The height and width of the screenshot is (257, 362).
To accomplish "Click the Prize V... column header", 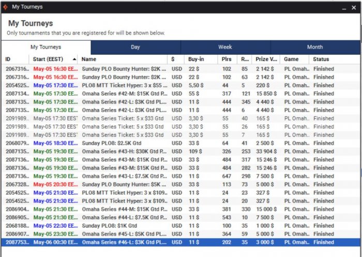I will 266,59.
